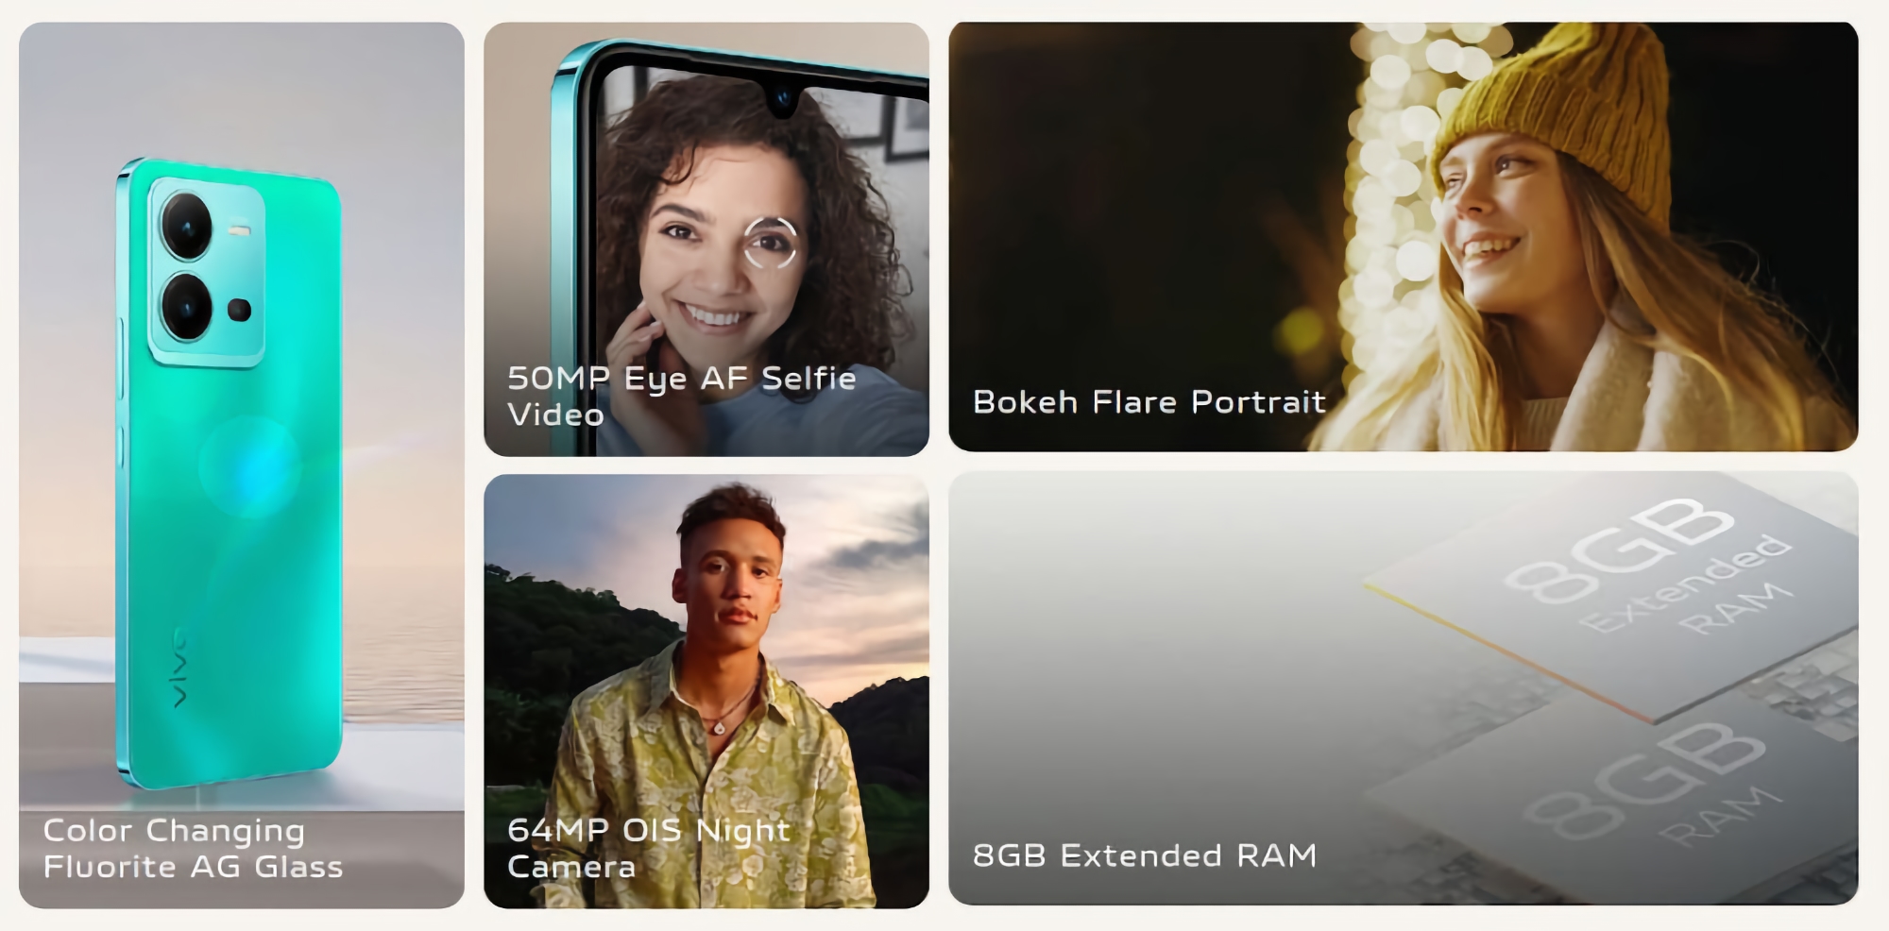The width and height of the screenshot is (1889, 931).
Task: Click the Eye AF focus ring icon
Action: (x=770, y=243)
